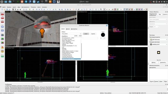Image resolution: width=168 pixels, height=94 pixels.
Task: Click the EMERGLIGHT texture preview swatch
Action: click(x=159, y=52)
